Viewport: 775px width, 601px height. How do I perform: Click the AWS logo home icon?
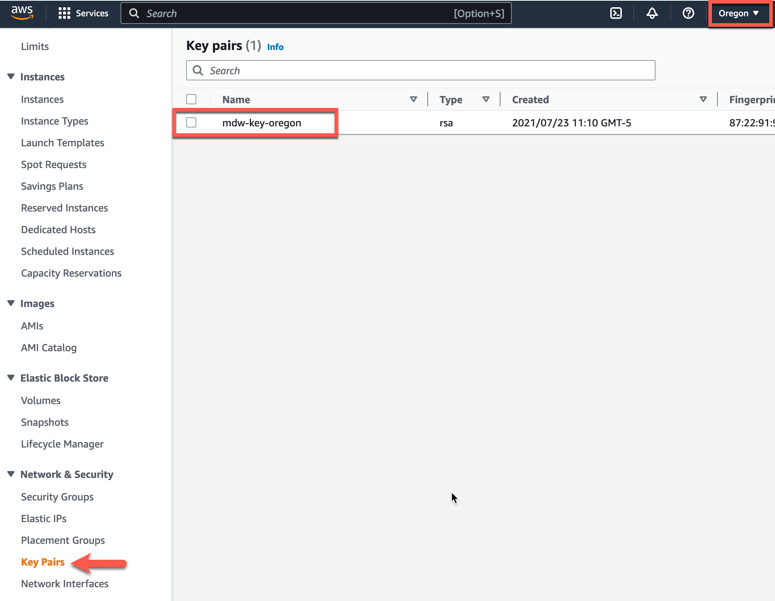tap(22, 13)
